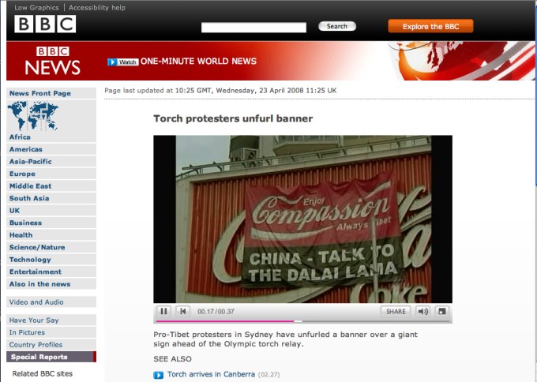Image resolution: width=537 pixels, height=382 pixels.
Task: Open the Business section
Action: [51, 223]
